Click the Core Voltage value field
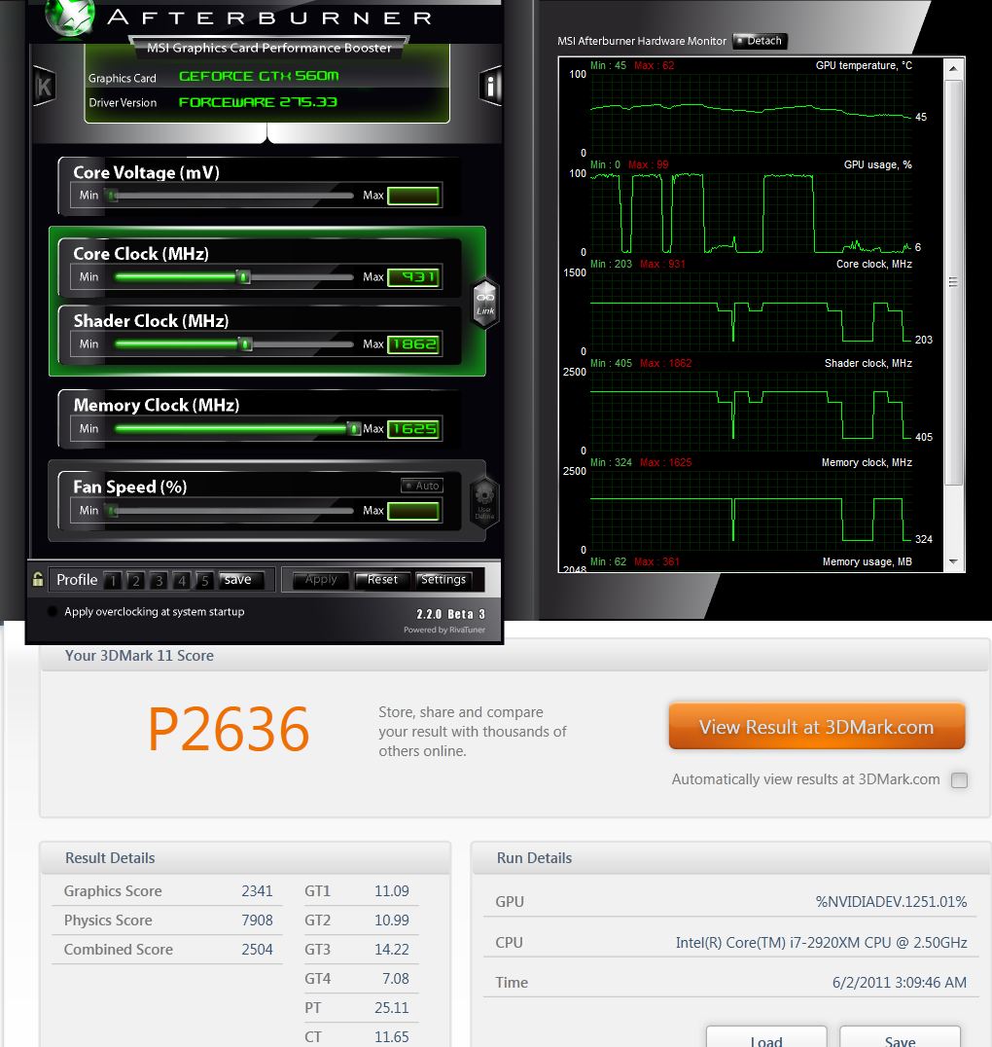Image resolution: width=992 pixels, height=1047 pixels. (413, 196)
